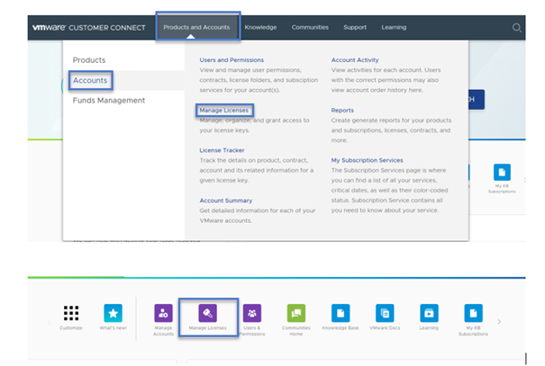The image size is (545, 366).
Task: Click 'The Subscription Services page' description text
Action: tap(390, 191)
